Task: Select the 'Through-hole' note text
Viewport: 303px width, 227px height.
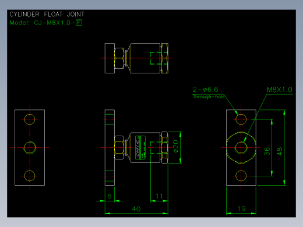Action: [x=209, y=97]
